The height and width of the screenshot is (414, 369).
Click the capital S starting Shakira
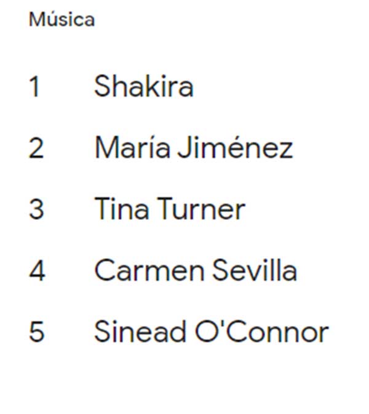click(101, 86)
